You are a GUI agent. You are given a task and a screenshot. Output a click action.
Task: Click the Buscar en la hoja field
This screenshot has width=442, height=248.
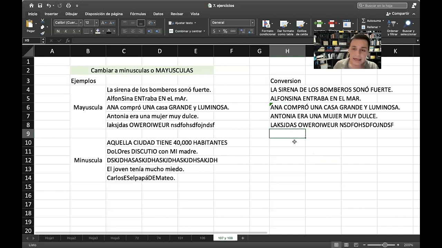point(382,6)
